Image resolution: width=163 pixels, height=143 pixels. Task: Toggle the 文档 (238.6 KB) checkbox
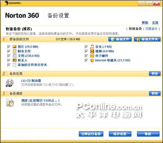(x=9, y=56)
